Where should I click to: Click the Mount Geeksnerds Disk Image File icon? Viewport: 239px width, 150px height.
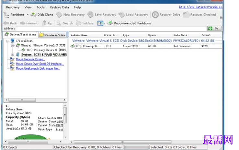(x=12, y=68)
